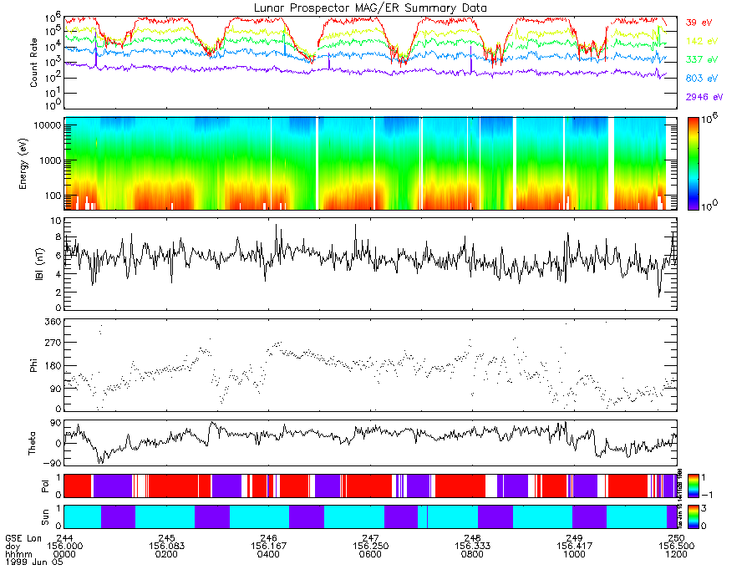The width and height of the screenshot is (752, 585).
Task: Click the '-90' tick on Theta axis
Action: [52, 463]
